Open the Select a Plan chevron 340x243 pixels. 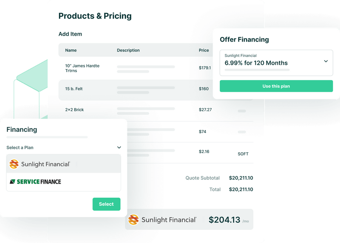[119, 148]
